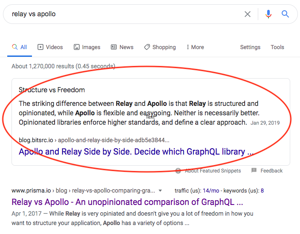Image resolution: width=300 pixels, height=234 pixels.
Task: Switch to the Shopping tab
Action: point(160,47)
